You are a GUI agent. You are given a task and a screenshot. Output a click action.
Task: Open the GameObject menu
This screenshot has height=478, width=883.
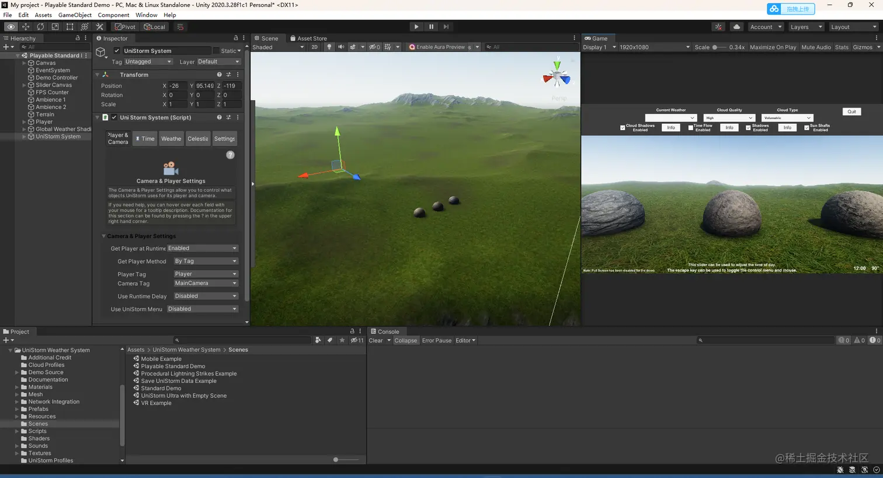pyautogui.click(x=75, y=15)
